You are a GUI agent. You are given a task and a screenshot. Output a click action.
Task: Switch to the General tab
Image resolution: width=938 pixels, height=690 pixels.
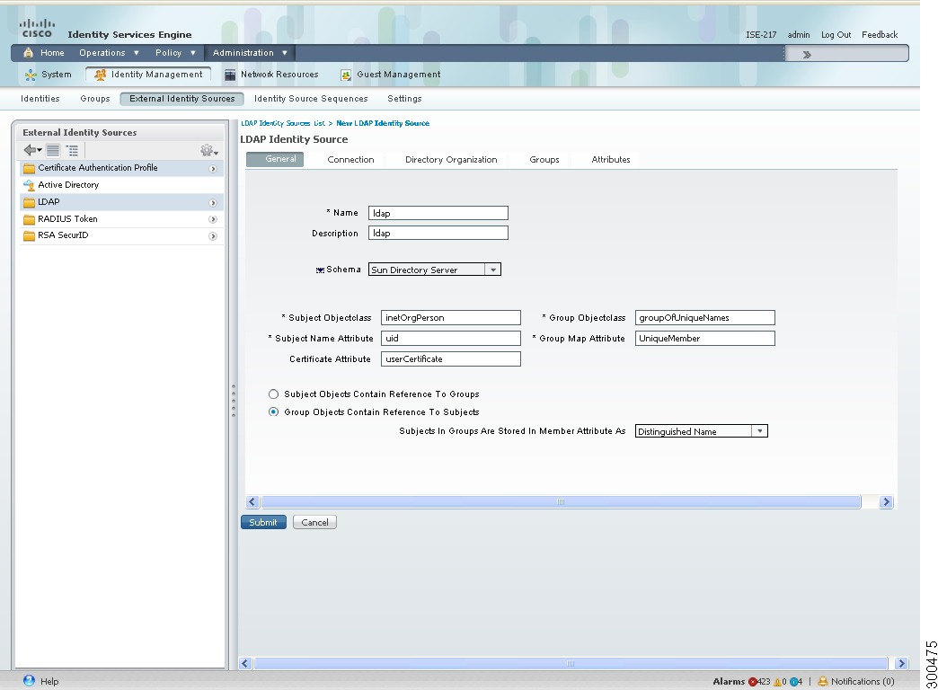coord(275,159)
